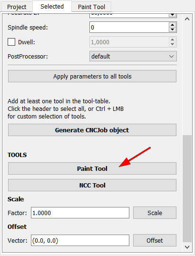
Task: Decrease Spindle speed with down arrow
Action: (x=172, y=30)
